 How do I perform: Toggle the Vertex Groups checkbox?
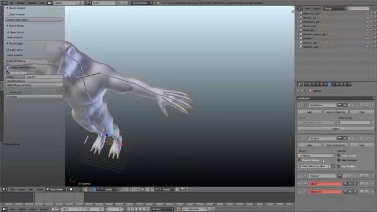click(339, 155)
